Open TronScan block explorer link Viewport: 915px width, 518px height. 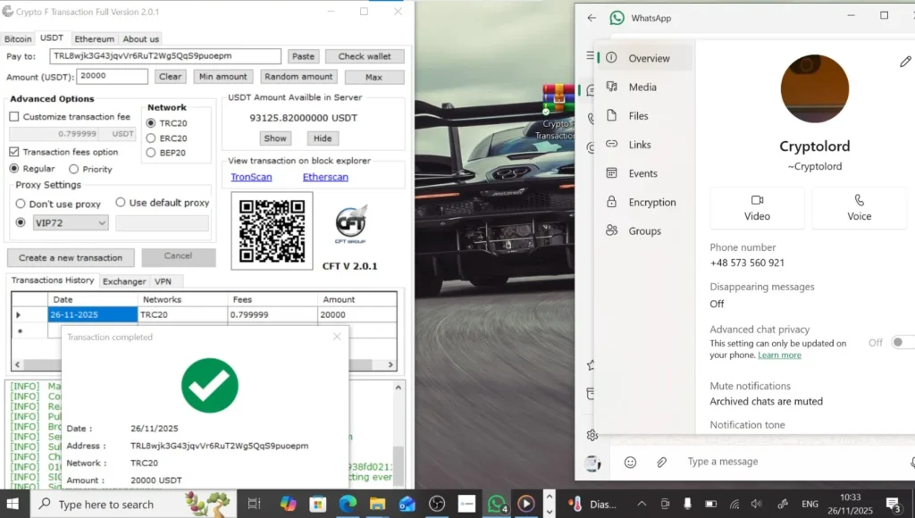pyautogui.click(x=251, y=176)
